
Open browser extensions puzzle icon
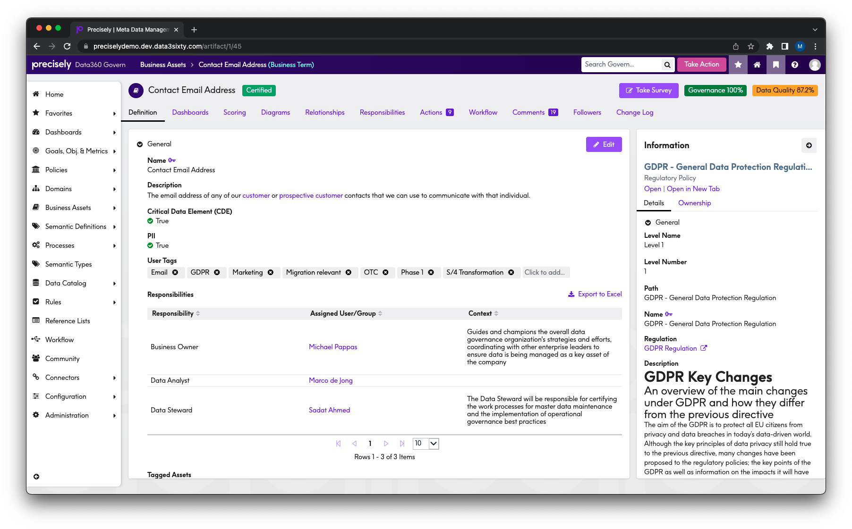pyautogui.click(x=769, y=46)
